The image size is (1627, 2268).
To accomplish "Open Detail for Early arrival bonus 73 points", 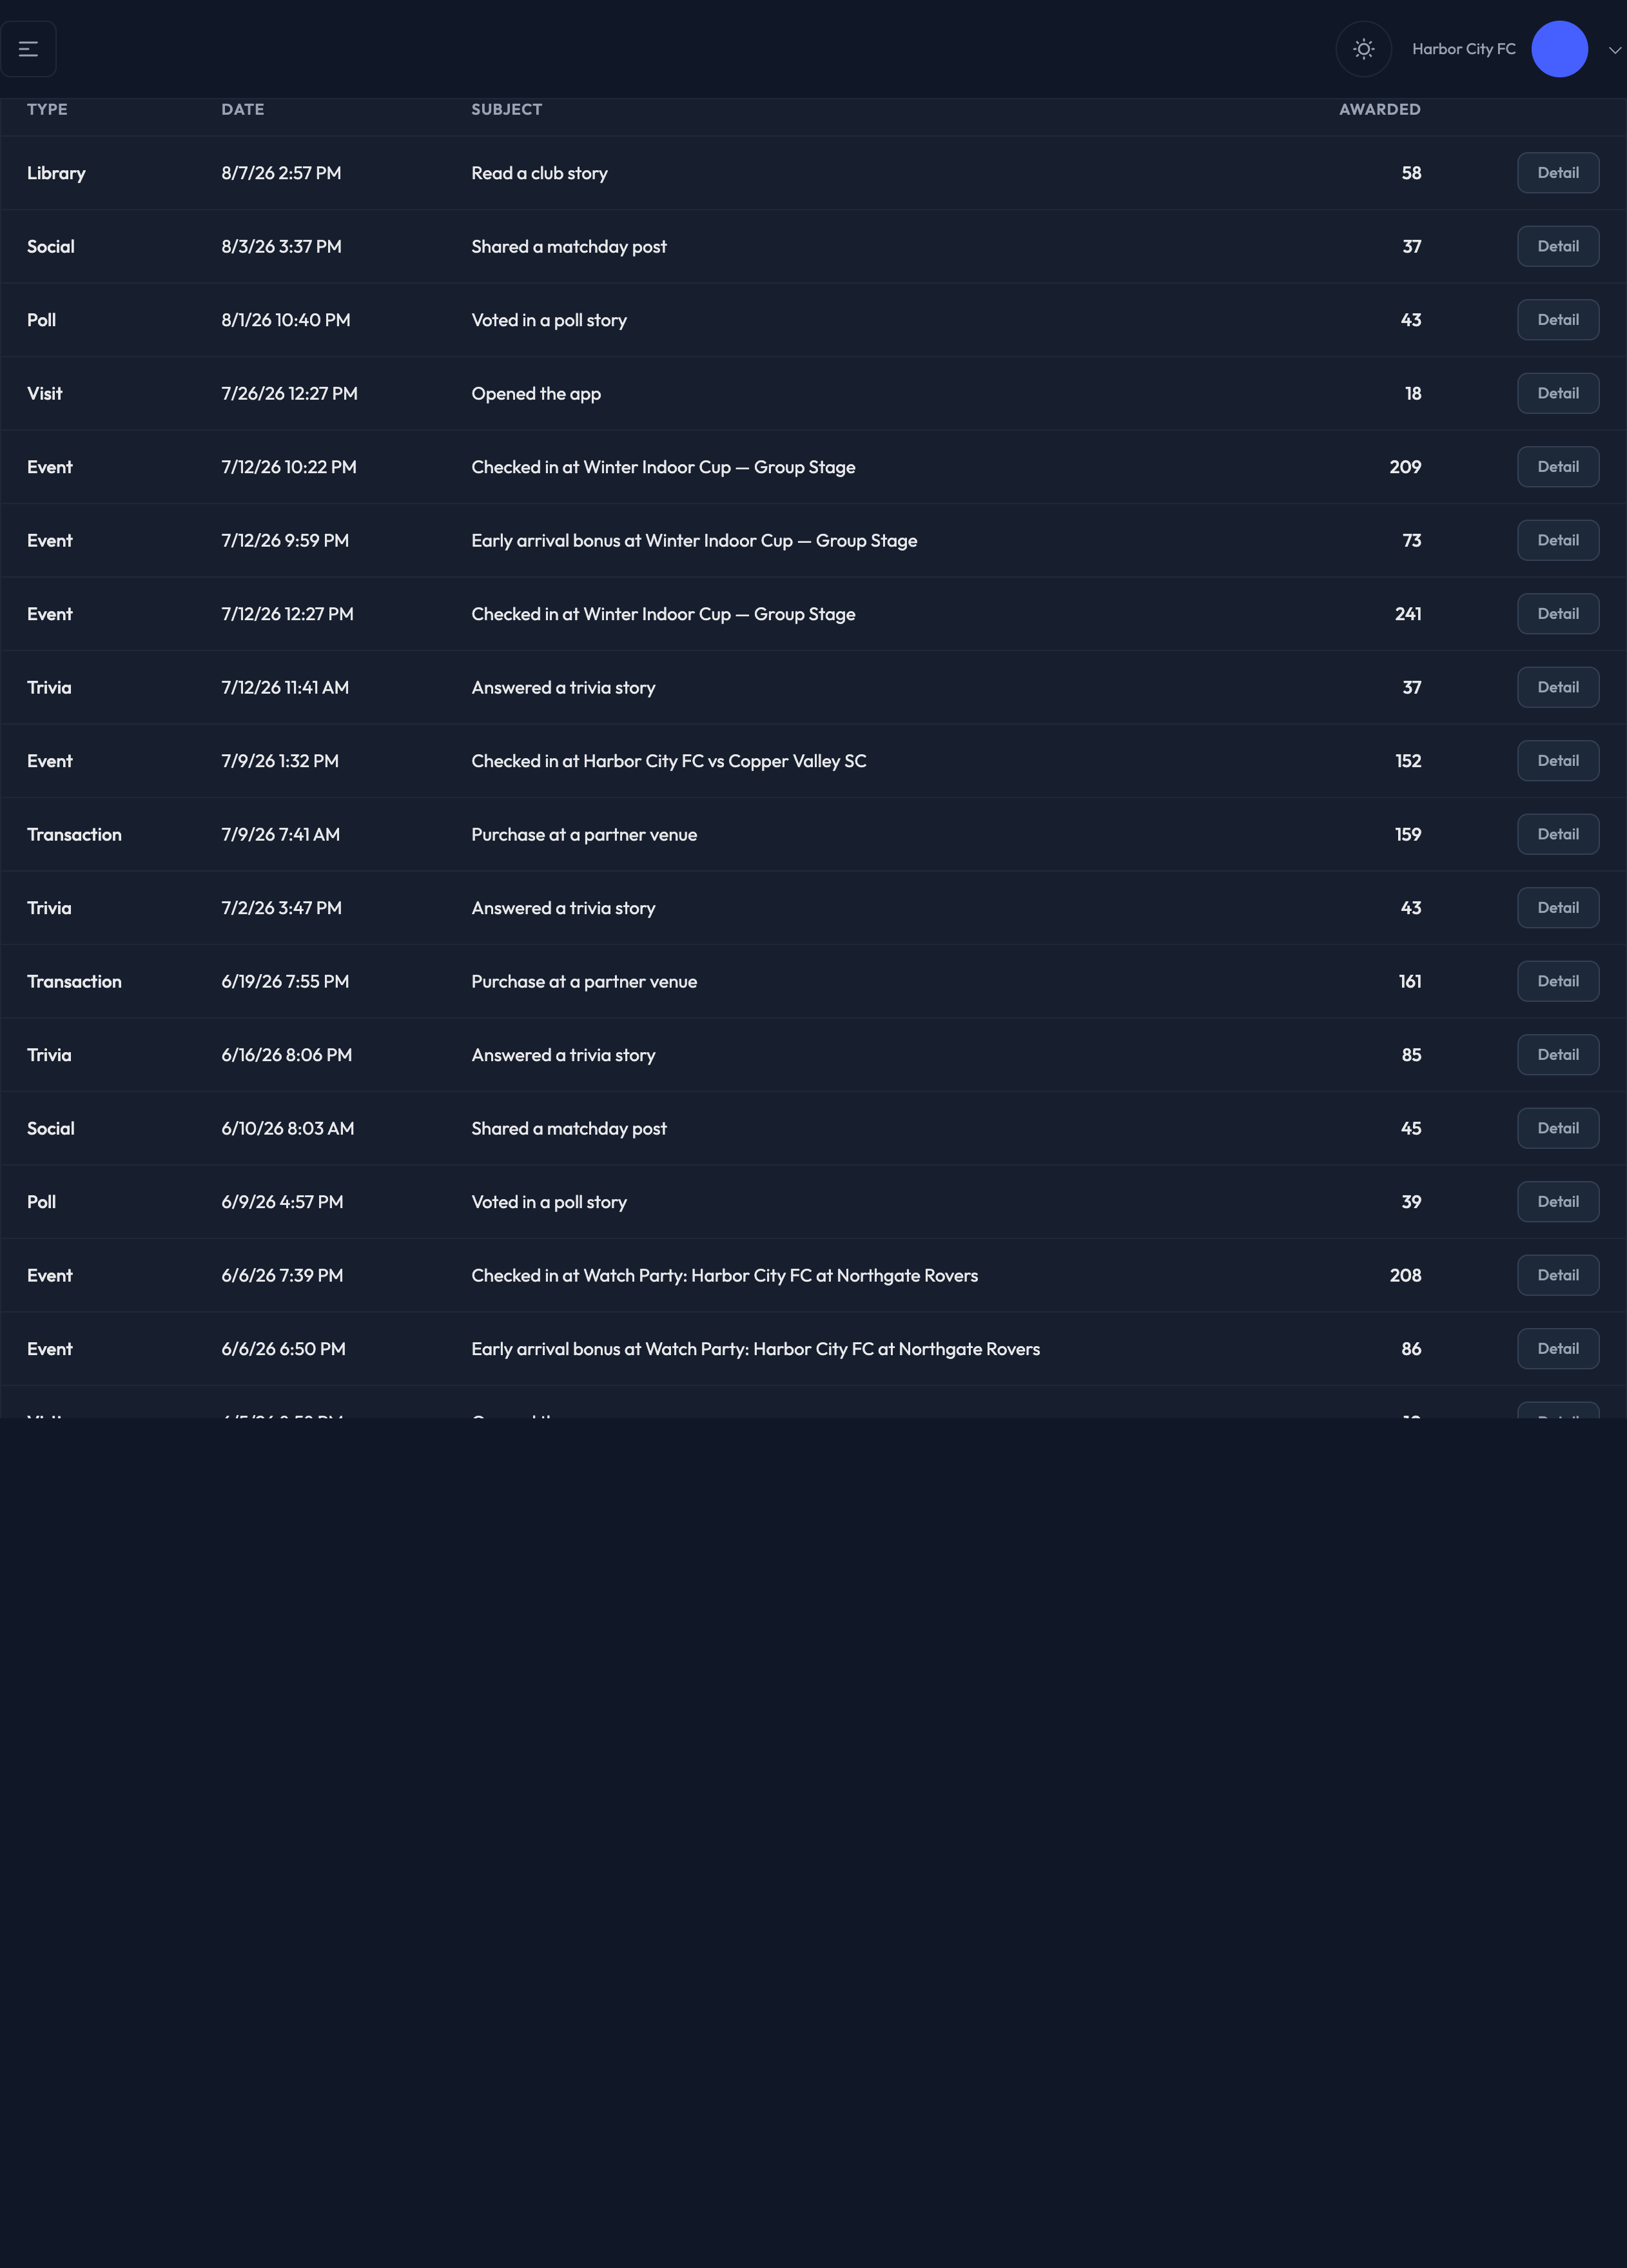I will point(1557,540).
